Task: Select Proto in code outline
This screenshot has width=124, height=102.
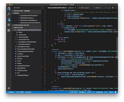Action: [19, 61]
